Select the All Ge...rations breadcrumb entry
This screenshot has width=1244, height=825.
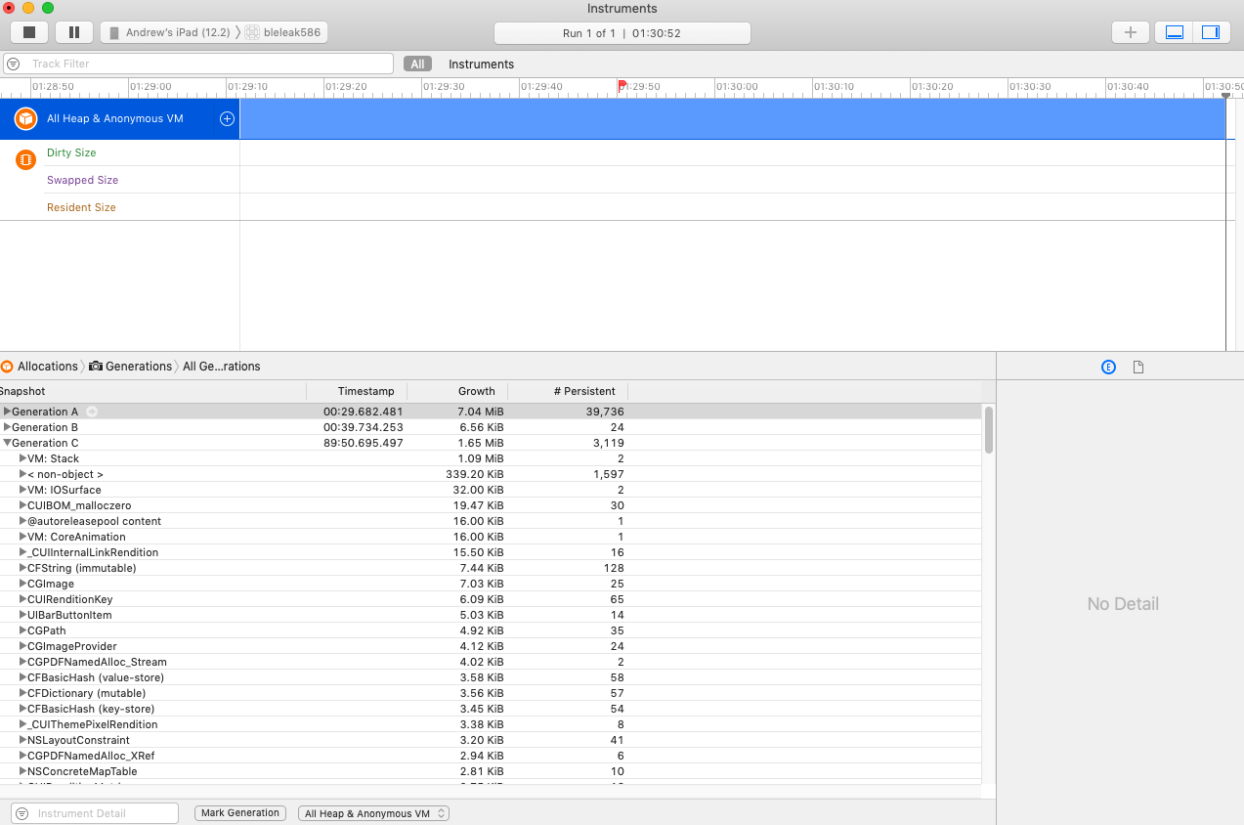click(221, 366)
